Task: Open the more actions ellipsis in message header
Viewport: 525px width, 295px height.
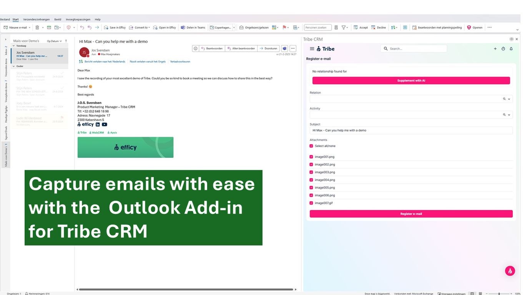Action: click(x=293, y=48)
